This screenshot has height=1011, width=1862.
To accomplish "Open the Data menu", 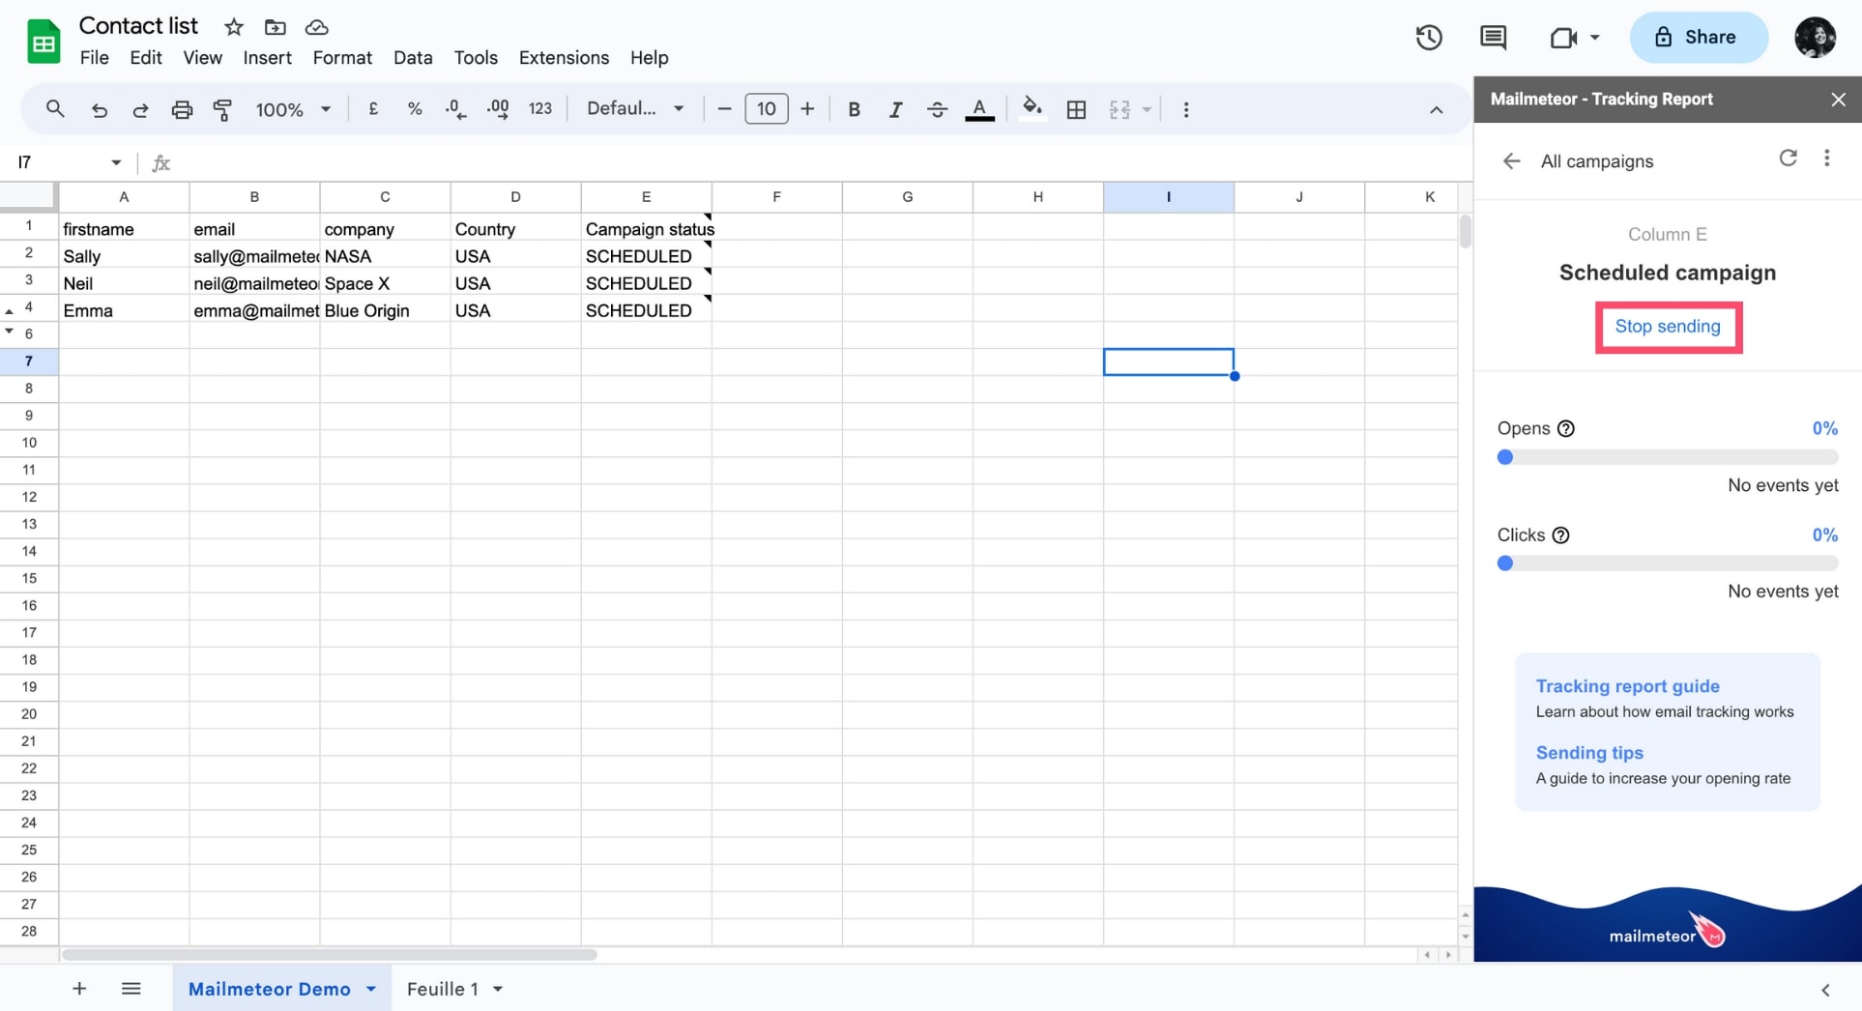I will [x=413, y=58].
